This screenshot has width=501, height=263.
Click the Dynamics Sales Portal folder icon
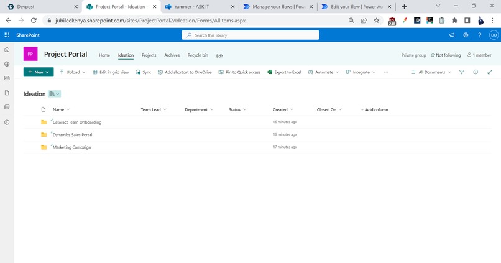point(44,135)
